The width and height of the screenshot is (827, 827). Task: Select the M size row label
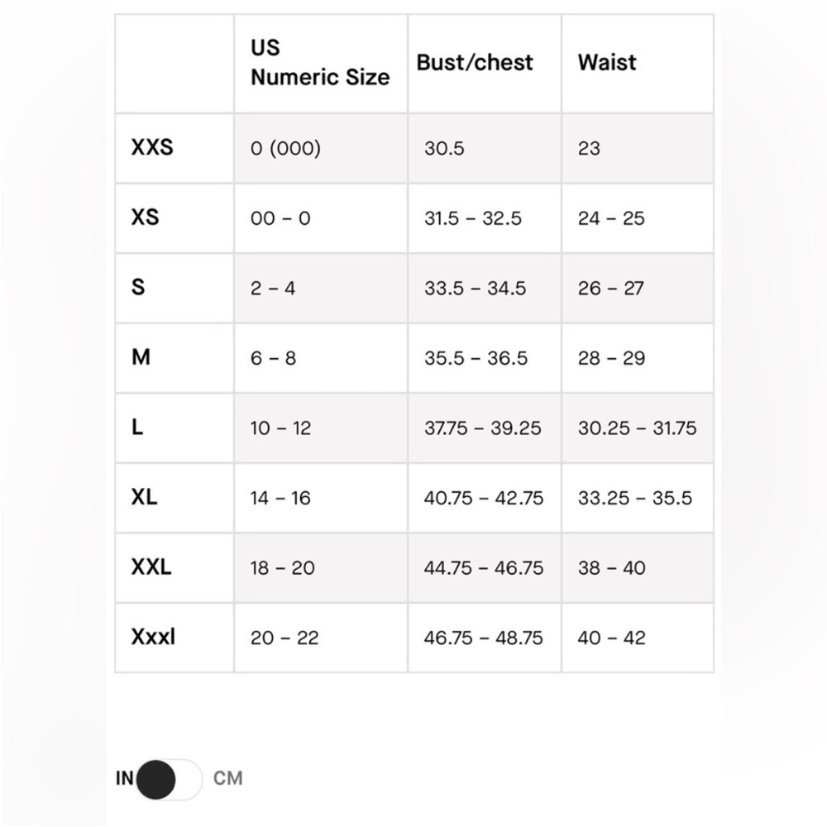(x=141, y=357)
